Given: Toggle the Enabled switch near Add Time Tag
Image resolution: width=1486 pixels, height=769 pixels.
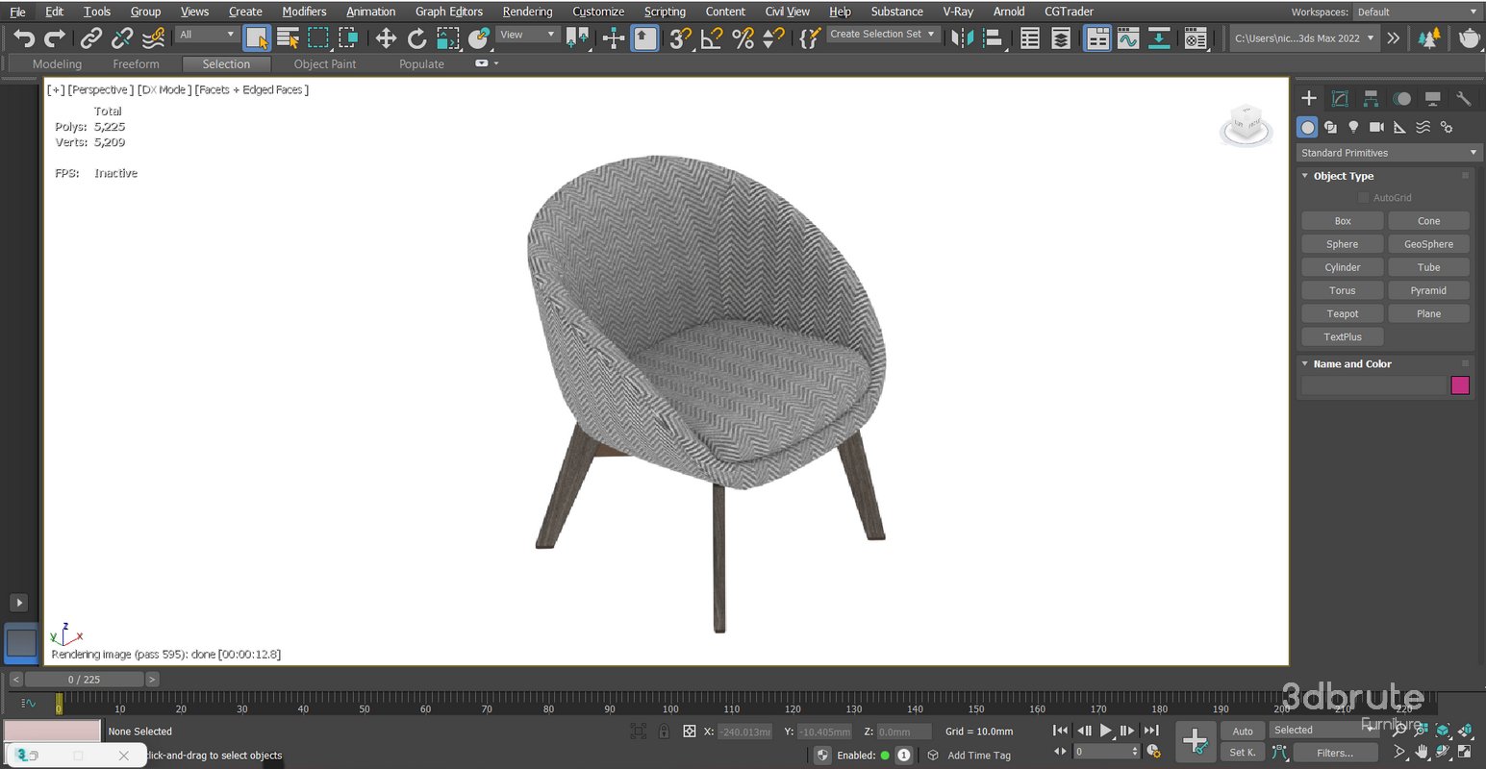Looking at the screenshot, I should 884,755.
